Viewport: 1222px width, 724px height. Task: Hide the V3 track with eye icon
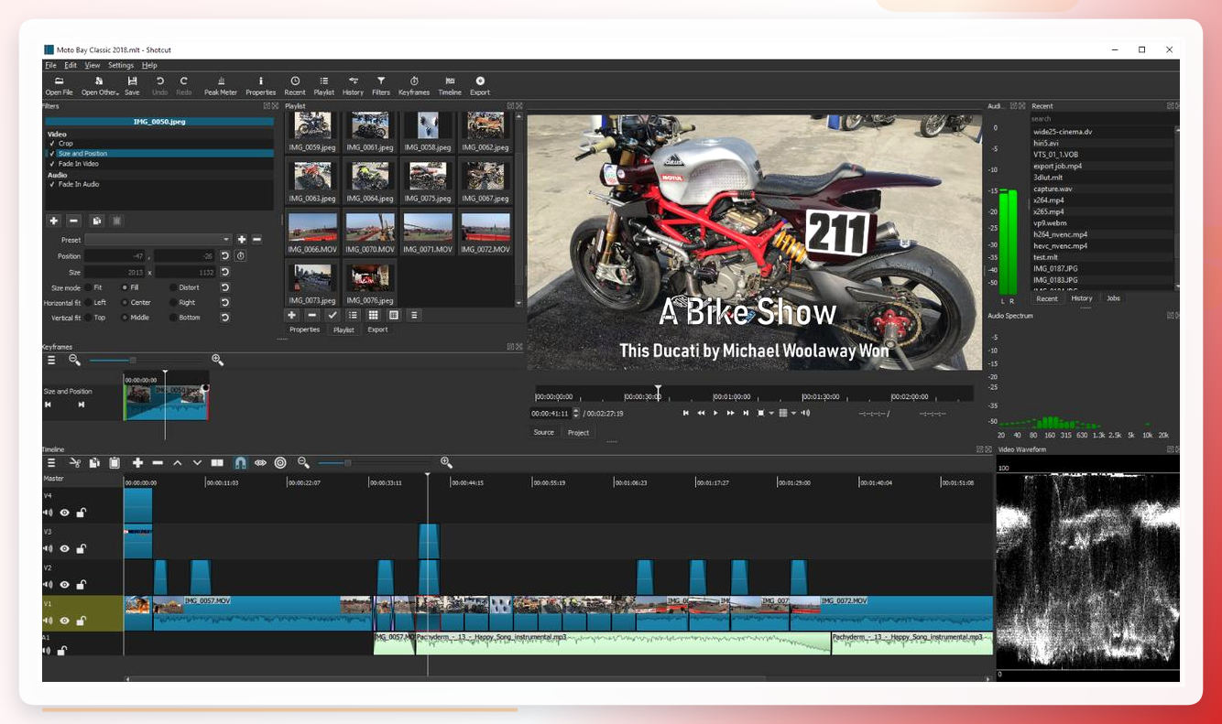64,548
